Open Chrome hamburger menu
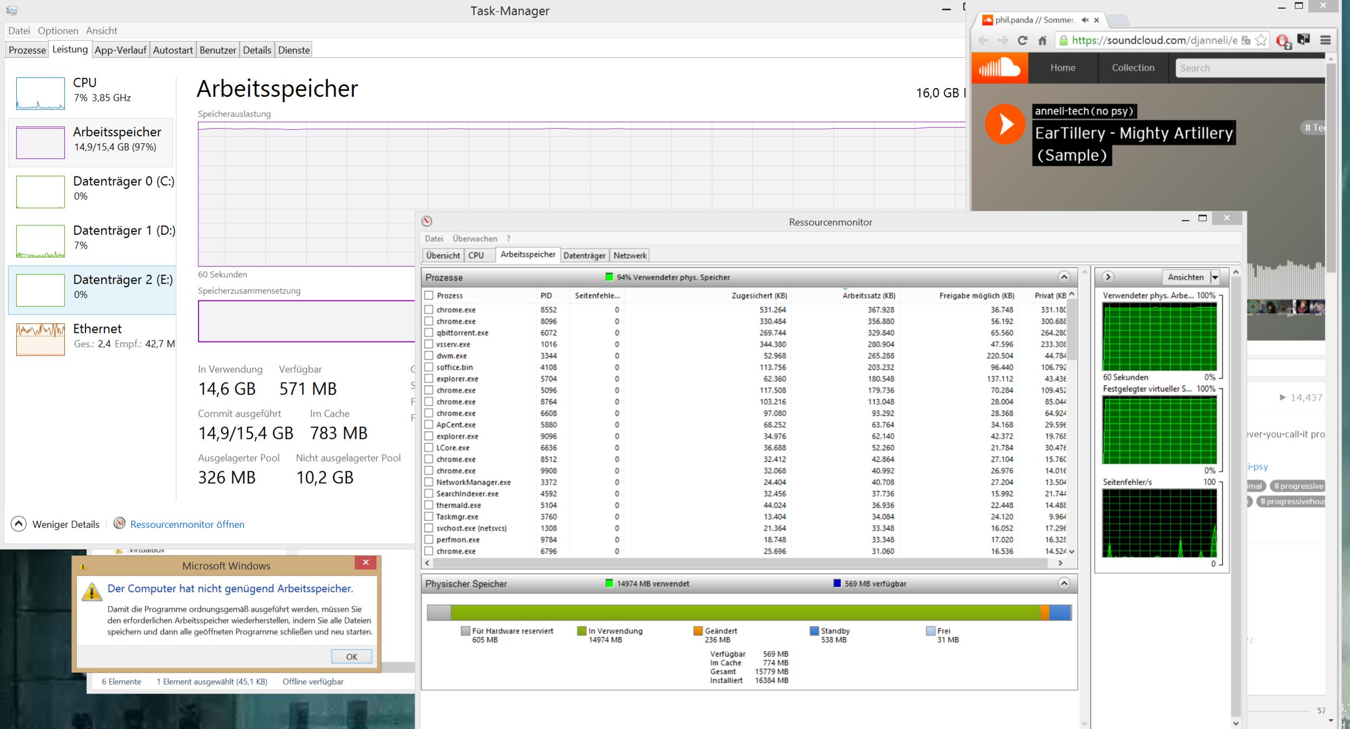Screen dimensions: 1350x729 point(1325,40)
